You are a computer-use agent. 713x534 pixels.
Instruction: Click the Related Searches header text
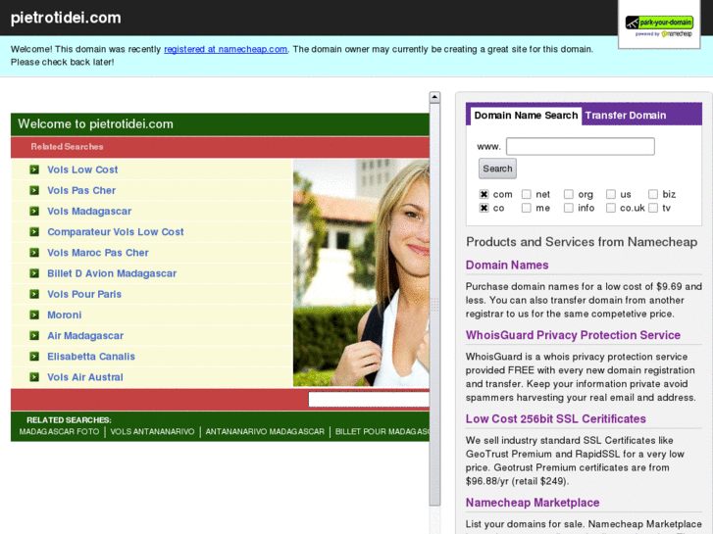[x=68, y=147]
